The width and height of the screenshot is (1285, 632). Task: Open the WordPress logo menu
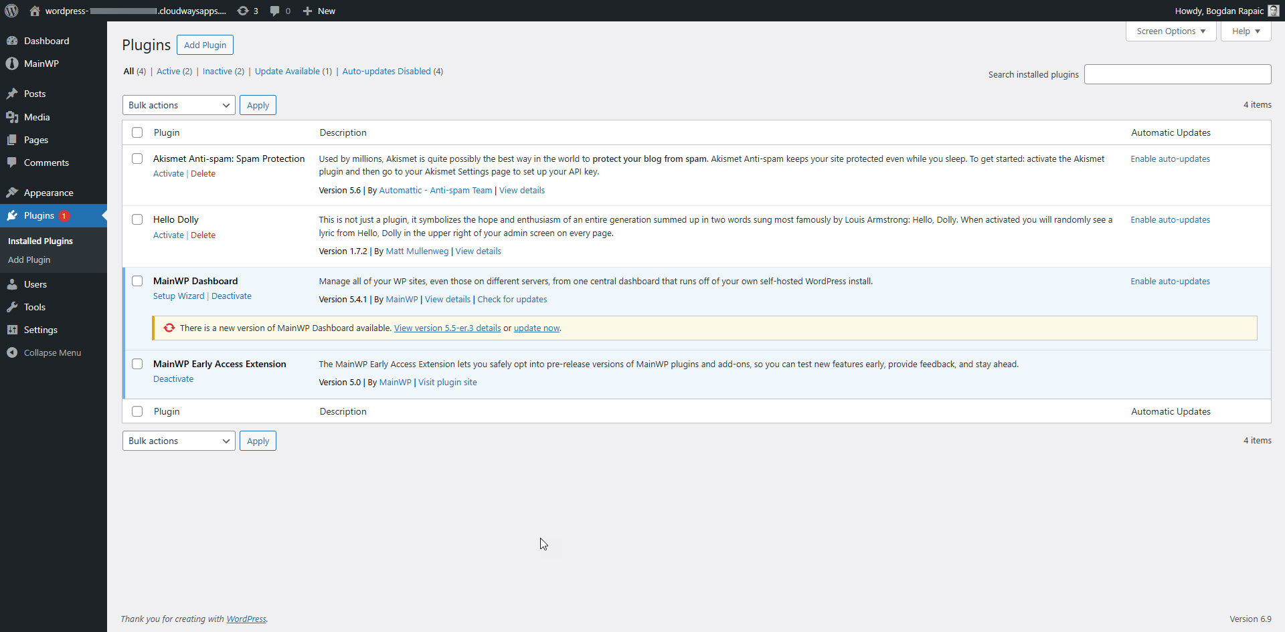coord(11,11)
